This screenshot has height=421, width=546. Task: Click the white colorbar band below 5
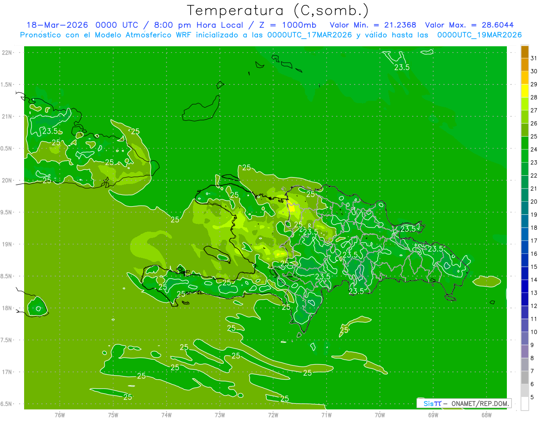click(x=525, y=404)
